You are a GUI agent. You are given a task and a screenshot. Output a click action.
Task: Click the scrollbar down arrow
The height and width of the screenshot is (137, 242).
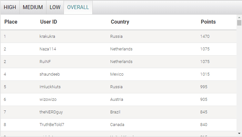point(239,133)
